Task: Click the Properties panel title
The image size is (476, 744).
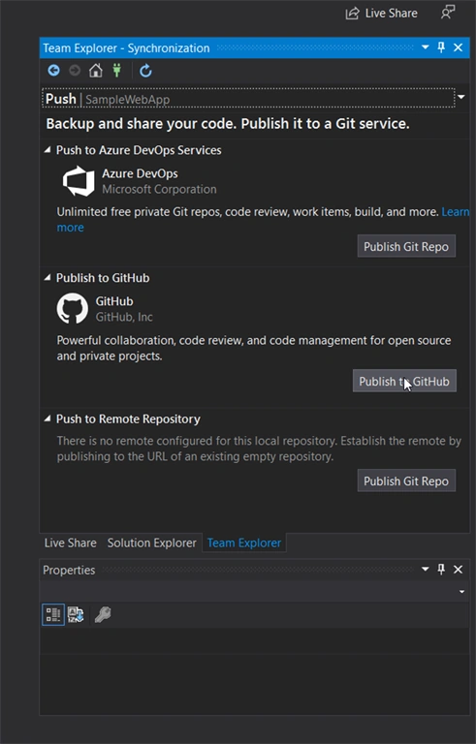Action: point(69,570)
